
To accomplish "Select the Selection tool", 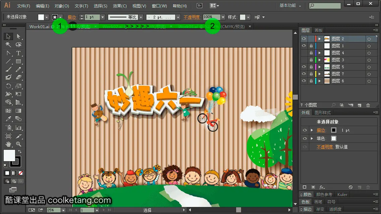I will (x=8, y=36).
